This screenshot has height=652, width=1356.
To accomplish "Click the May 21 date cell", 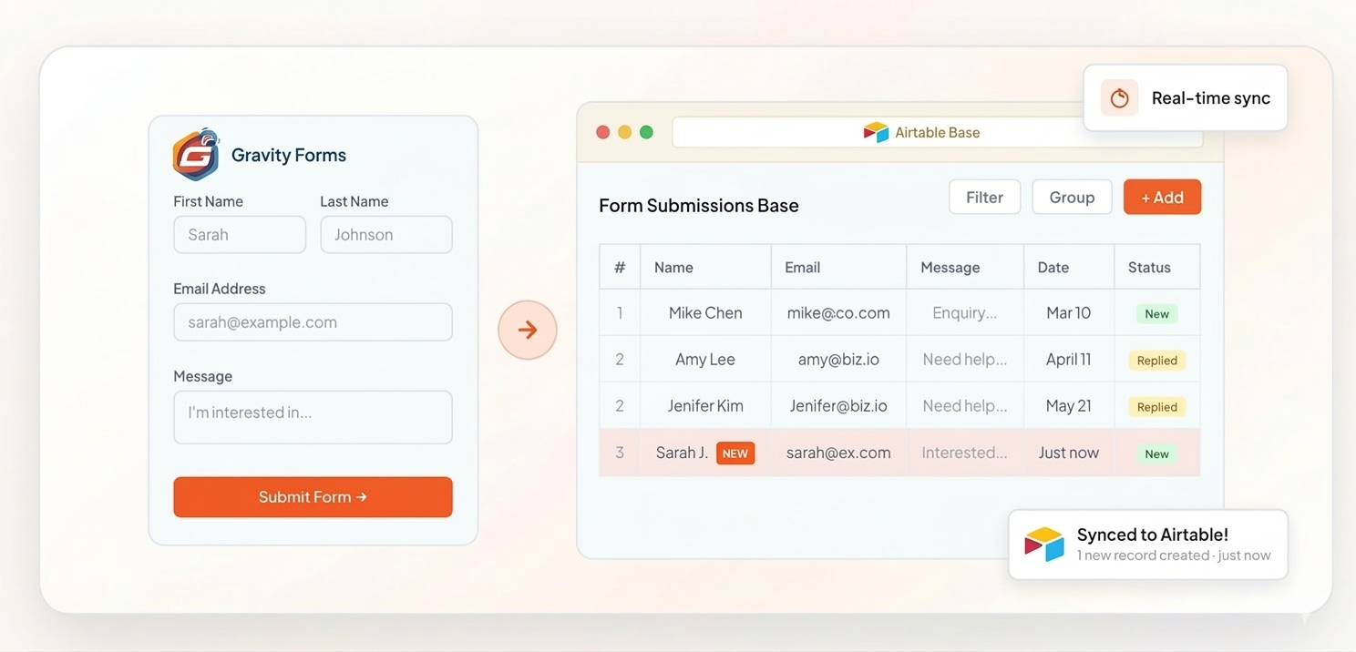I will [x=1069, y=406].
